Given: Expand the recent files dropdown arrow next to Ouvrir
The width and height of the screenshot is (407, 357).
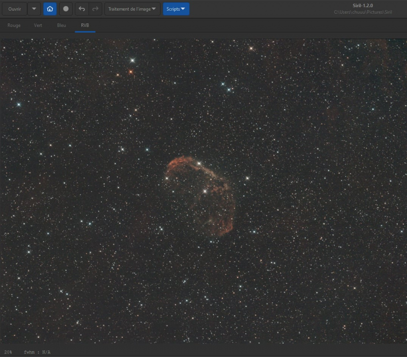Looking at the screenshot, I should (x=34, y=9).
